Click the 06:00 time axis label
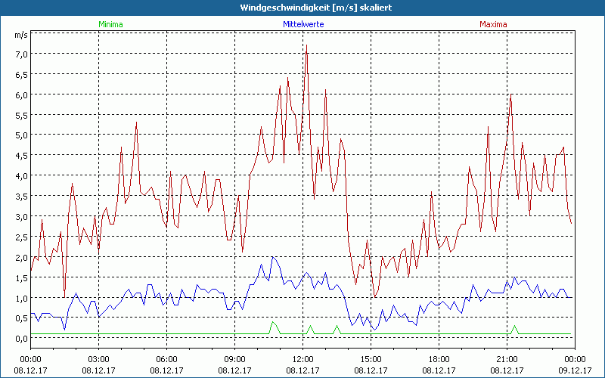 pos(166,359)
